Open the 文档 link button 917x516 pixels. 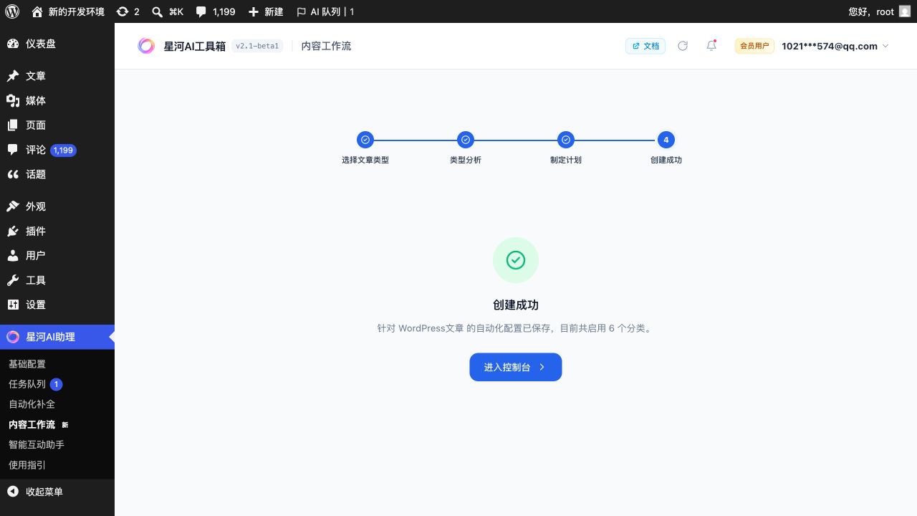click(x=645, y=46)
